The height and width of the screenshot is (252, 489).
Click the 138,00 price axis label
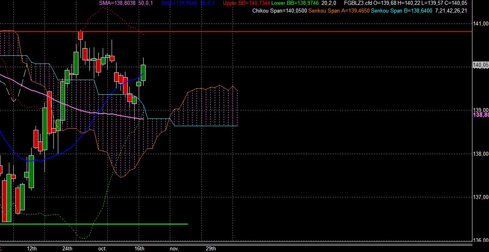[x=481, y=153]
